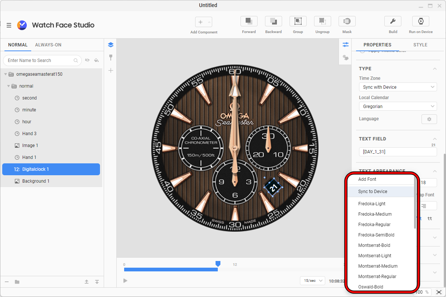Open the STYLE tab

tap(420, 45)
